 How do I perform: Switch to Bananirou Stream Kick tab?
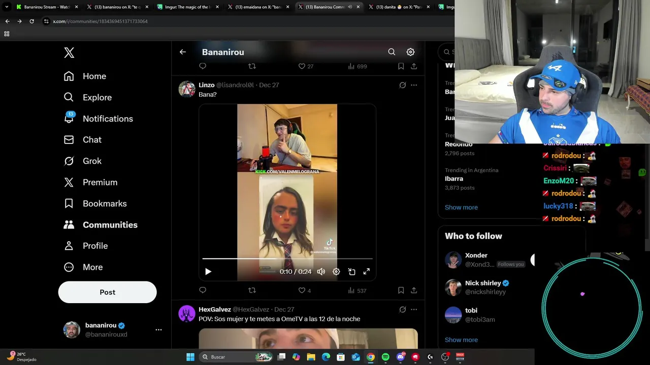(x=47, y=7)
